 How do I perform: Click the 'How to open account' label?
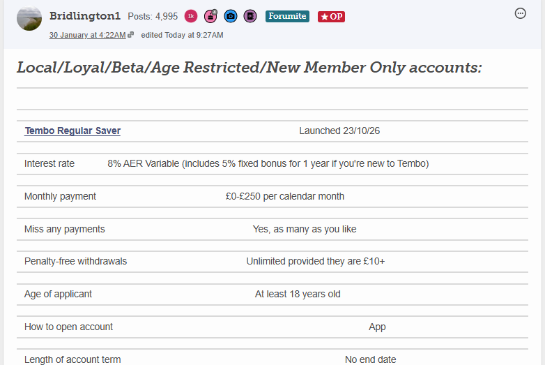[68, 327]
